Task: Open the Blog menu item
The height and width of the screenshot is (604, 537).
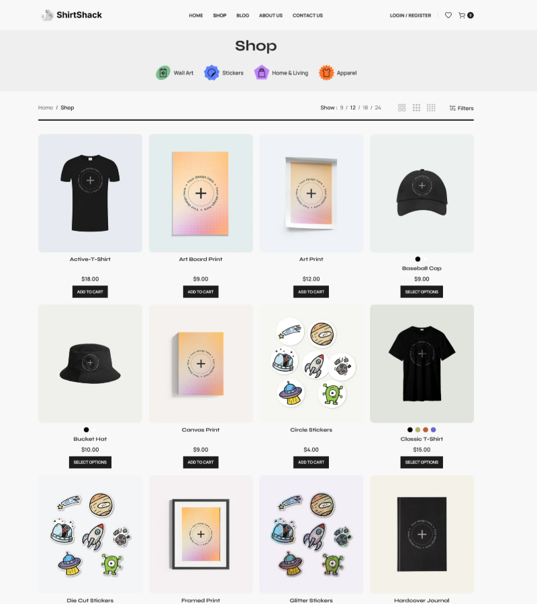Action: click(x=243, y=15)
